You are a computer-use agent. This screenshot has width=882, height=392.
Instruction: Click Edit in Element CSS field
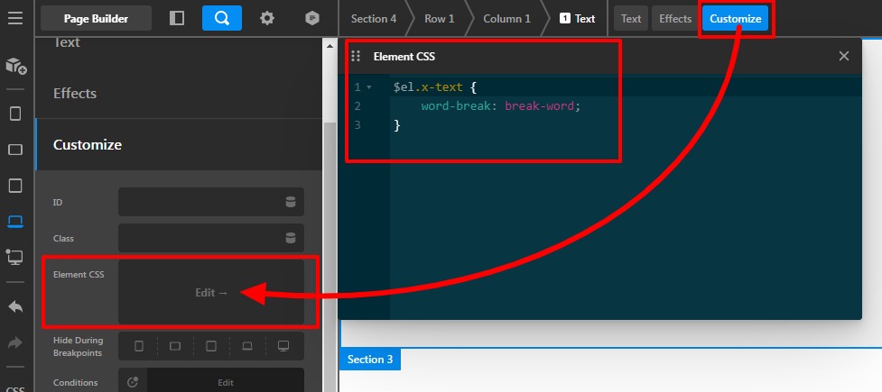pyautogui.click(x=211, y=292)
